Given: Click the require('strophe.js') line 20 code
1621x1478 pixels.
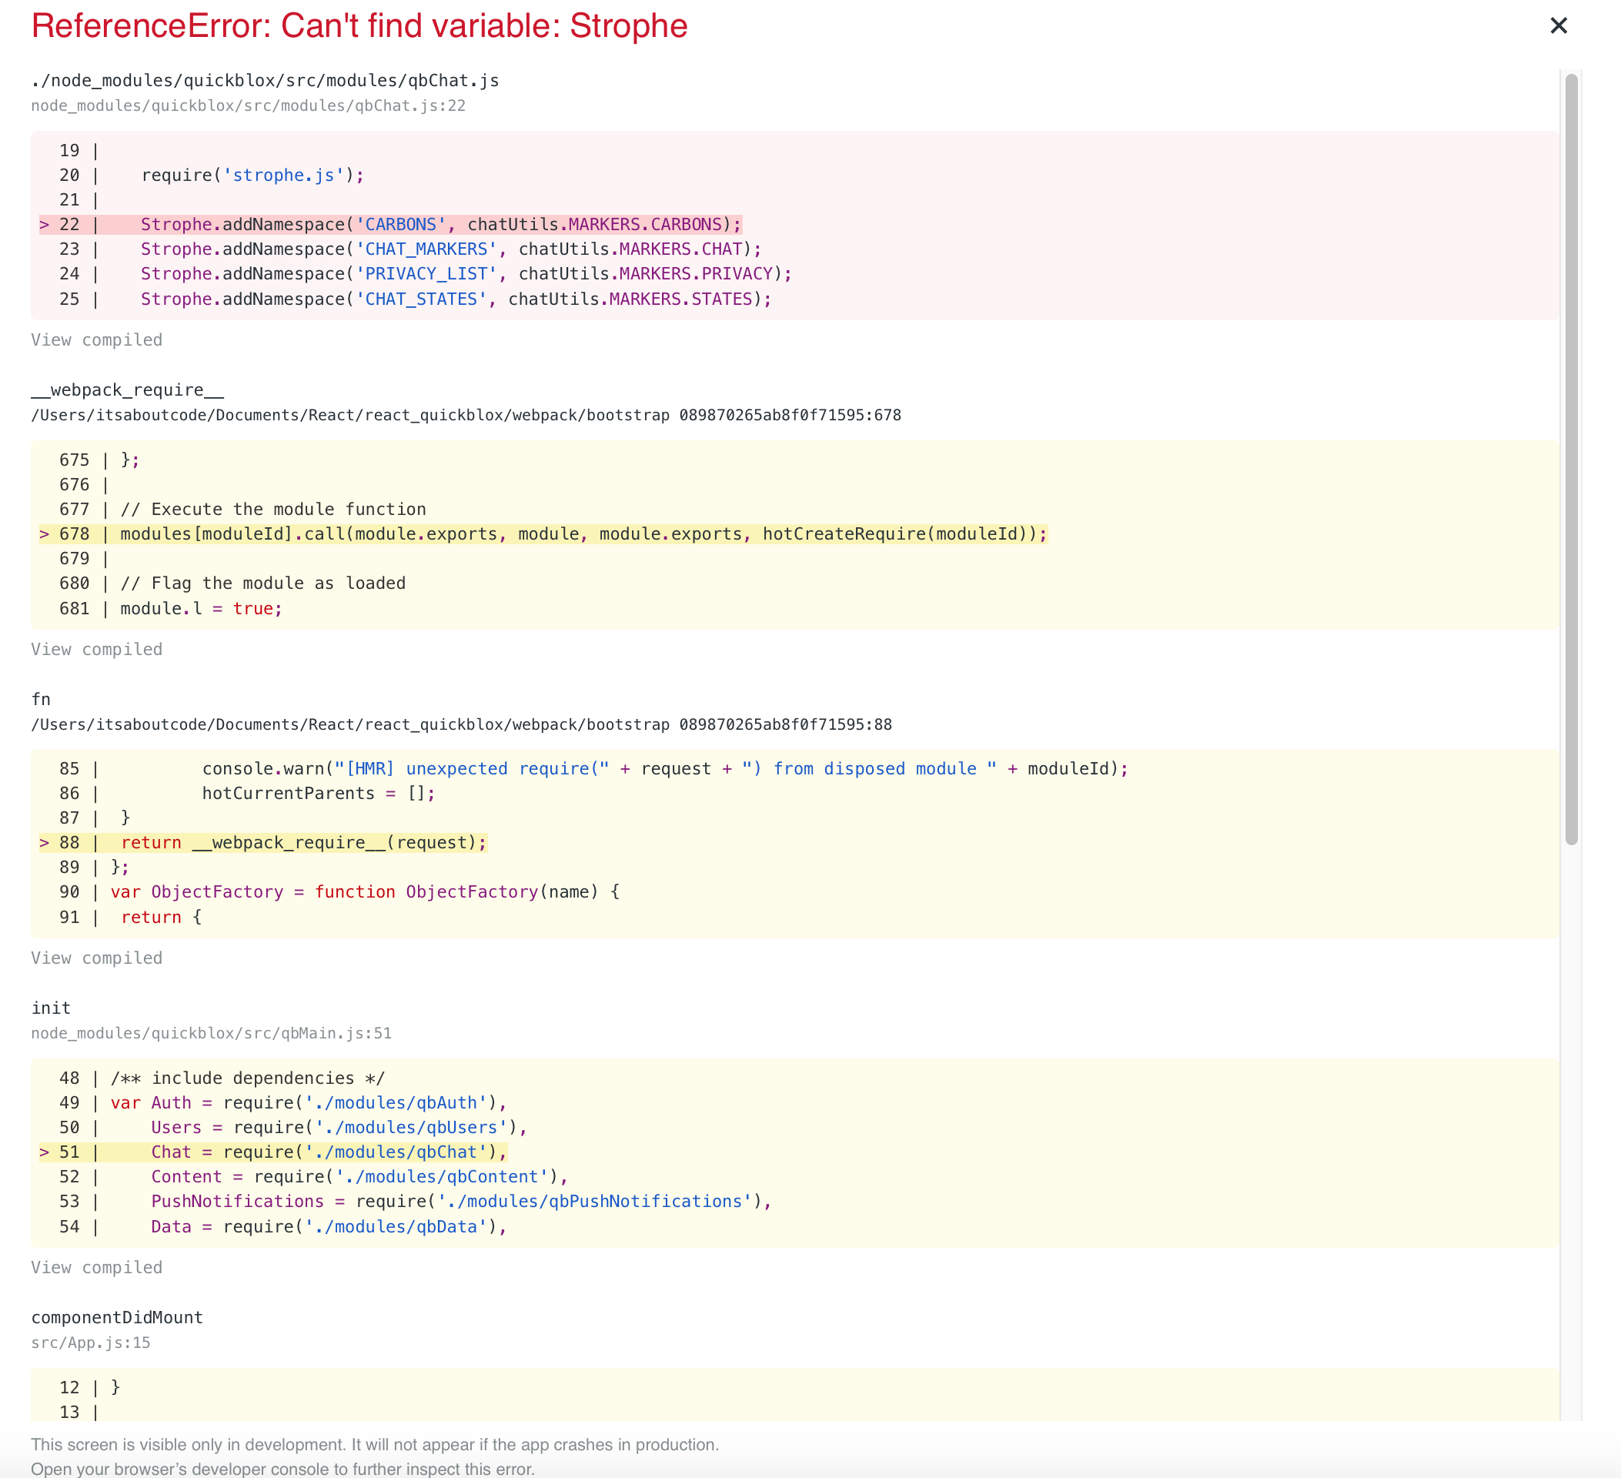Looking at the screenshot, I should point(252,176).
